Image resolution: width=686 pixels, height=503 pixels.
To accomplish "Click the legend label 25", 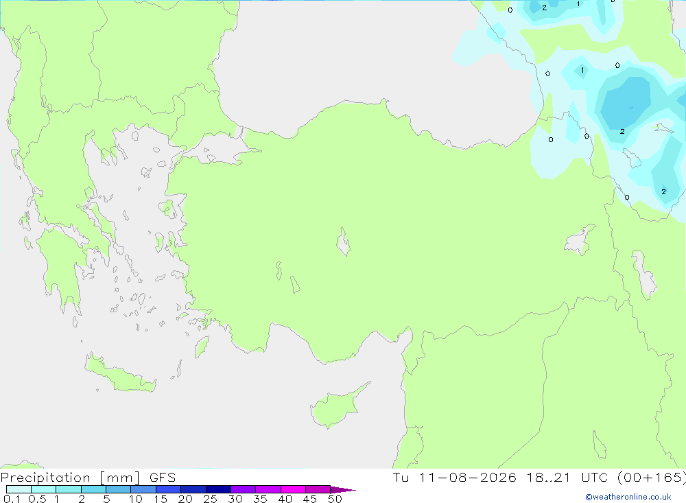I will pyautogui.click(x=211, y=499).
